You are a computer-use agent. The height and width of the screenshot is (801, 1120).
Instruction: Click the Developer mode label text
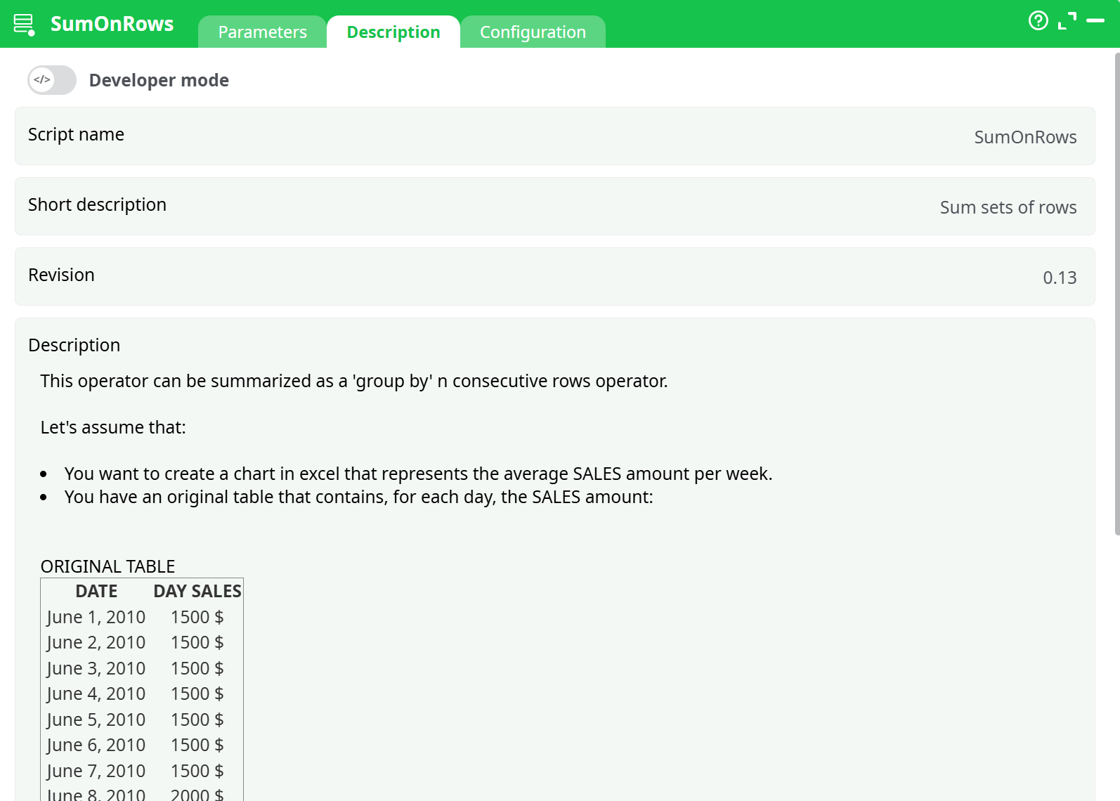point(159,80)
